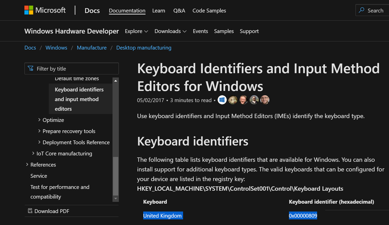Open the Code Samples tab

click(x=209, y=11)
